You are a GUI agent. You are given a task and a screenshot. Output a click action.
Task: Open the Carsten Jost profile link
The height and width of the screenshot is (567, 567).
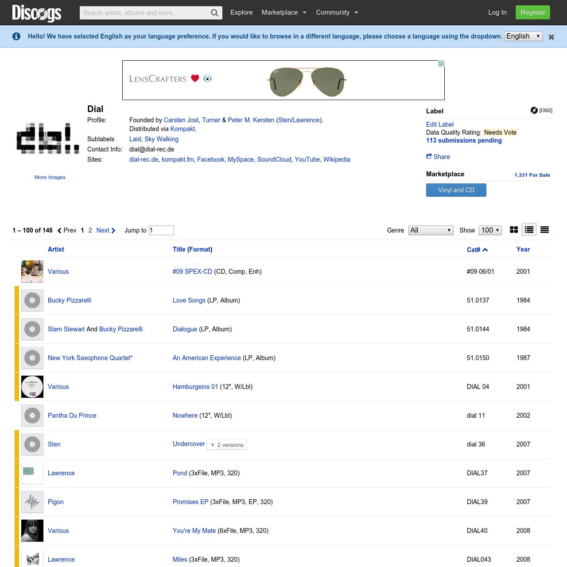coord(181,120)
